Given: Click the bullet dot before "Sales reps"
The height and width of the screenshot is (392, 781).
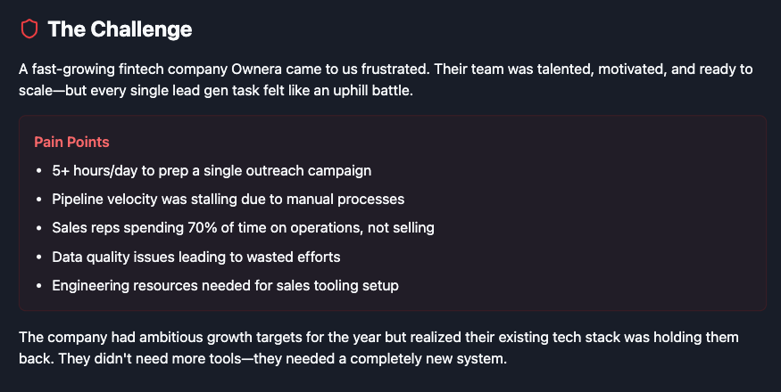Looking at the screenshot, I should click(x=37, y=227).
